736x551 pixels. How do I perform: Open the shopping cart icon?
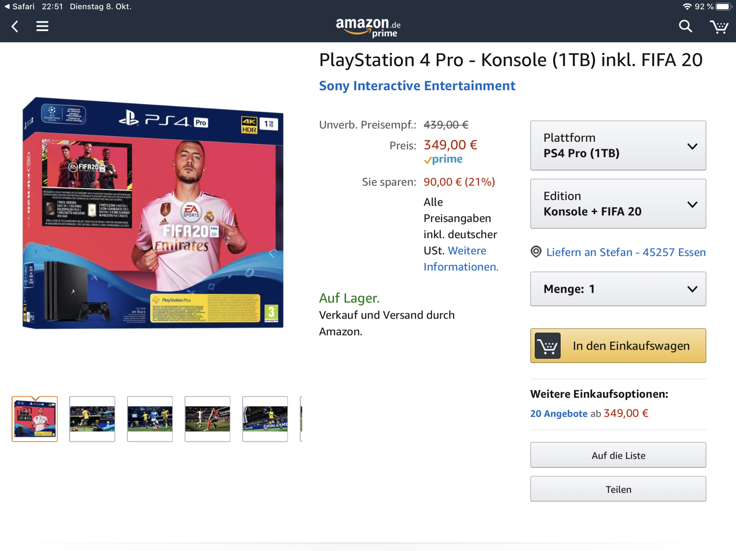pyautogui.click(x=719, y=27)
